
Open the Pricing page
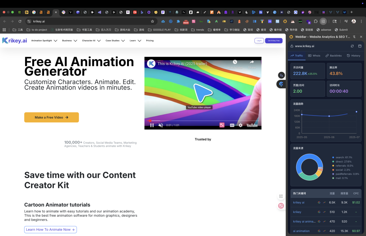[150, 41]
